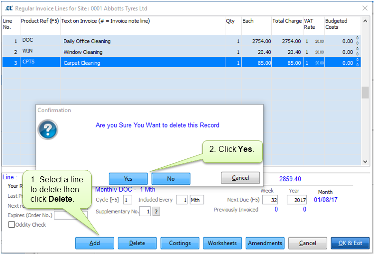Screen dimensions: 374x256
Task: Click the Mth period field
Action: [197, 200]
